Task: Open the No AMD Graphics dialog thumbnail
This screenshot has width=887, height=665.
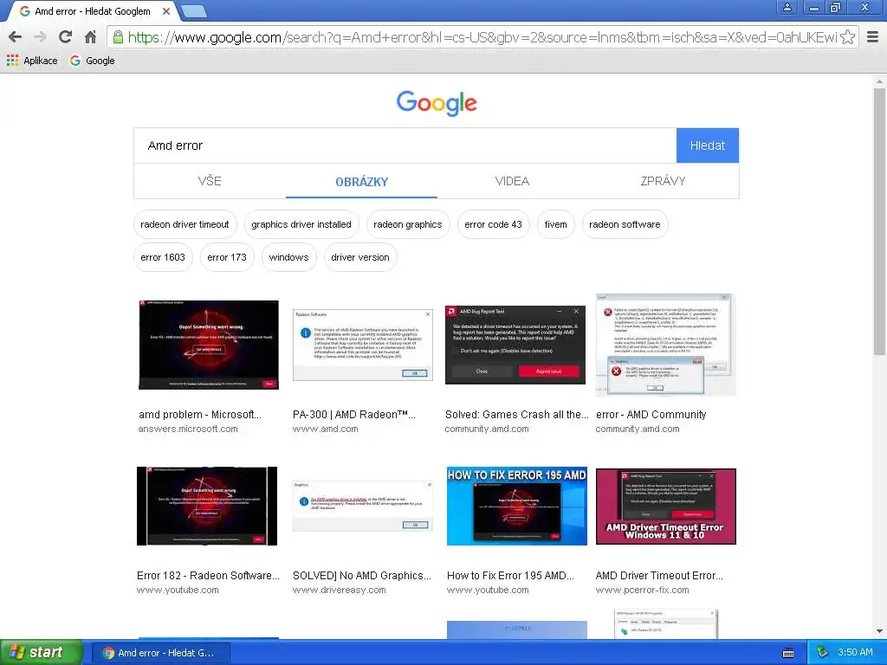Action: 363,506
